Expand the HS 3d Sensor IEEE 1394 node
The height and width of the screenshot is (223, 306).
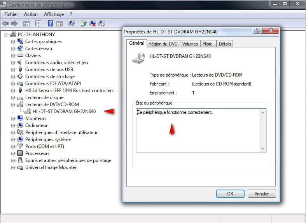point(13,91)
